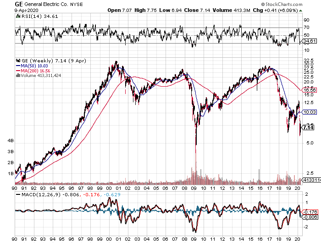Click the 25.0 price axis label
The width and height of the screenshot is (321, 243).
pyautogui.click(x=309, y=72)
